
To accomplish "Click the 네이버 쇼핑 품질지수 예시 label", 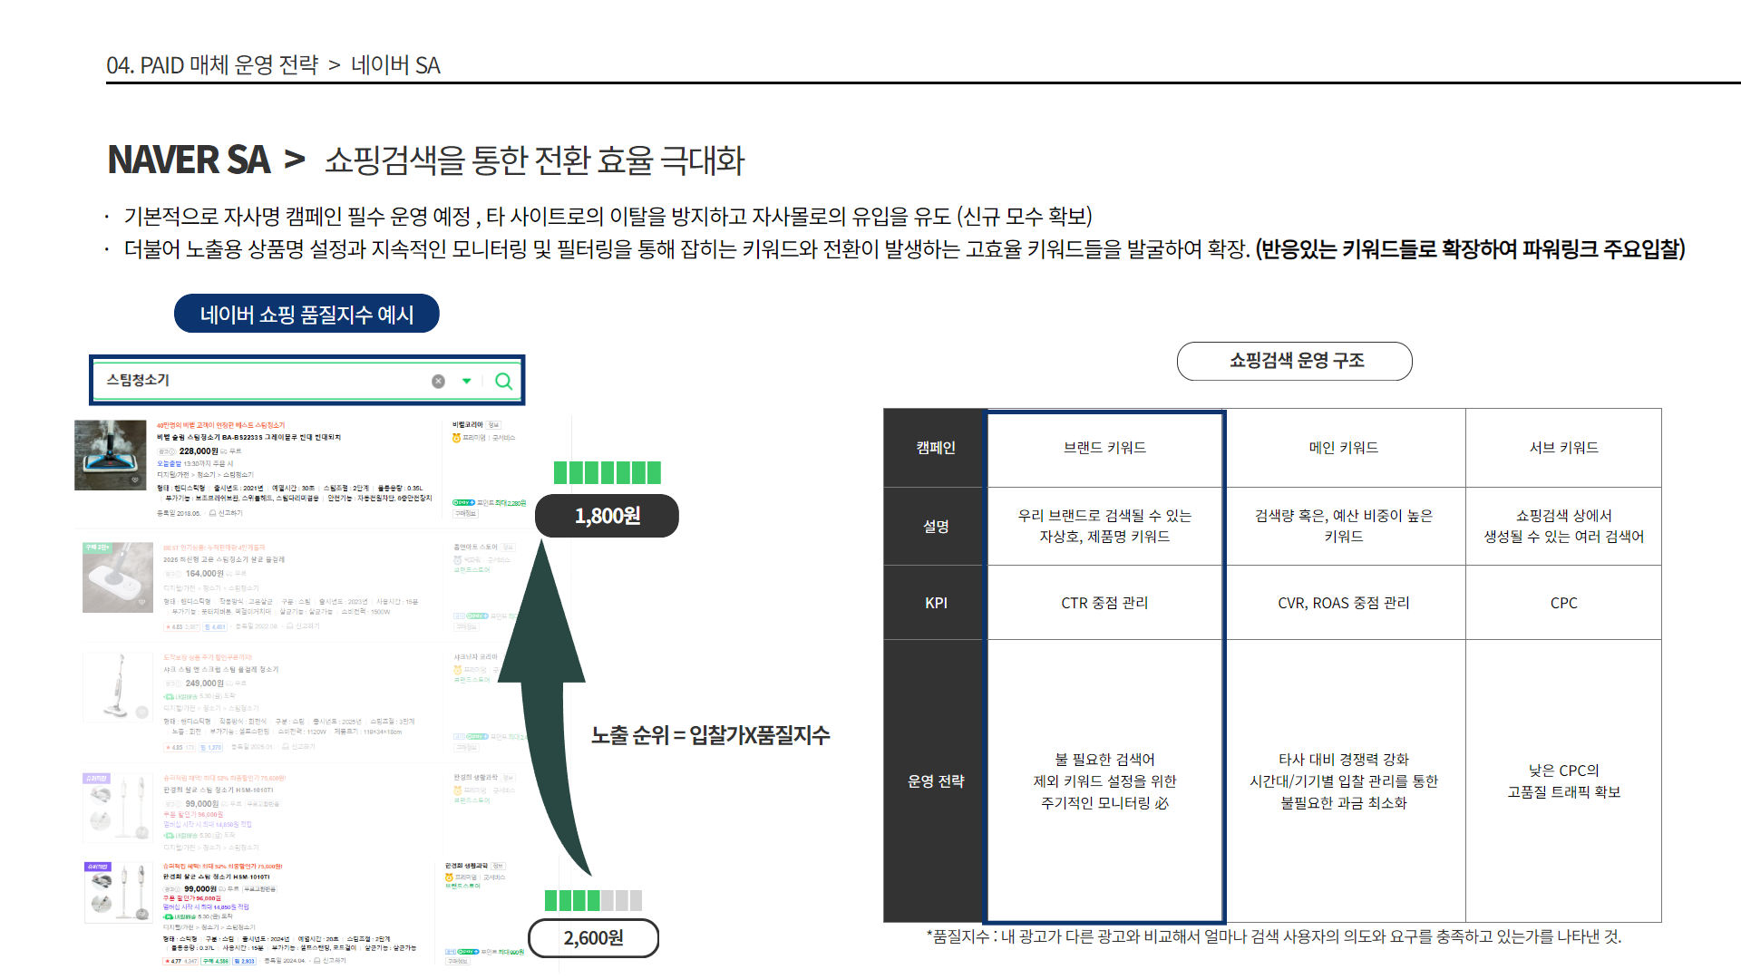I will pos(306,314).
